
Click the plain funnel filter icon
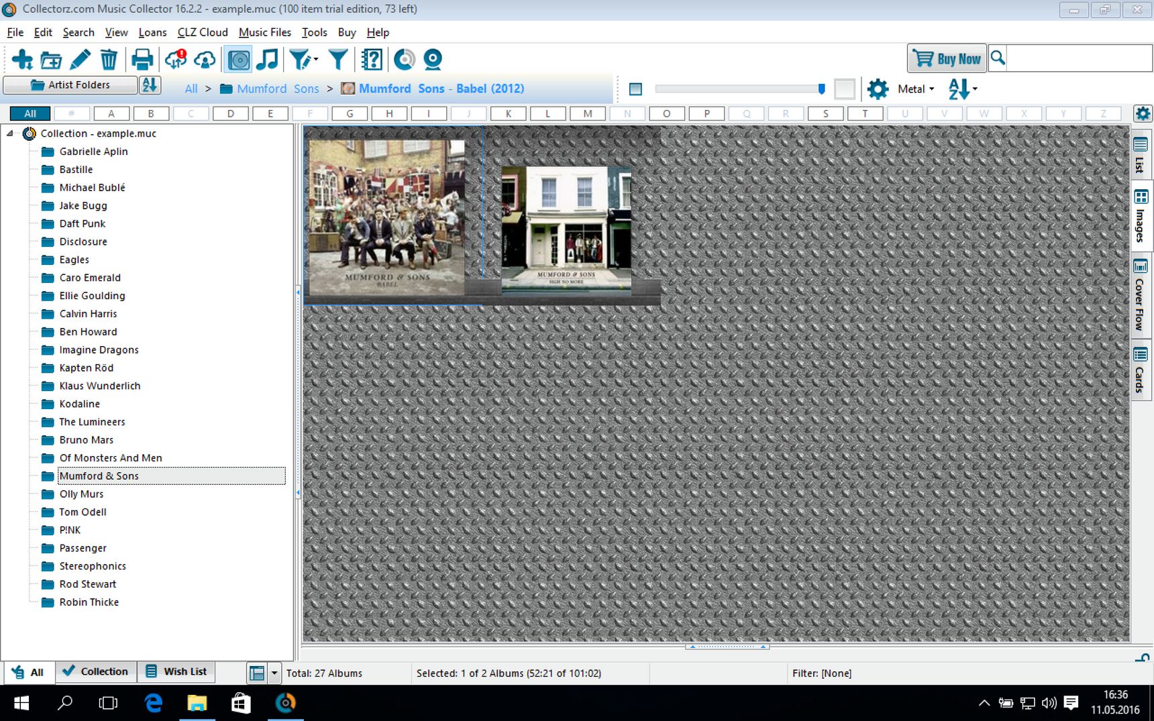pyautogui.click(x=338, y=60)
